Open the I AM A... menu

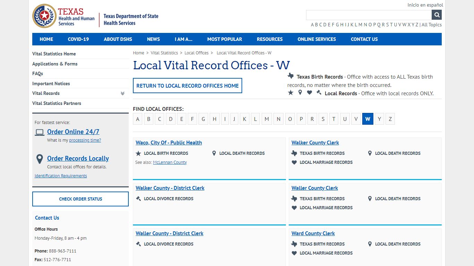tap(184, 39)
